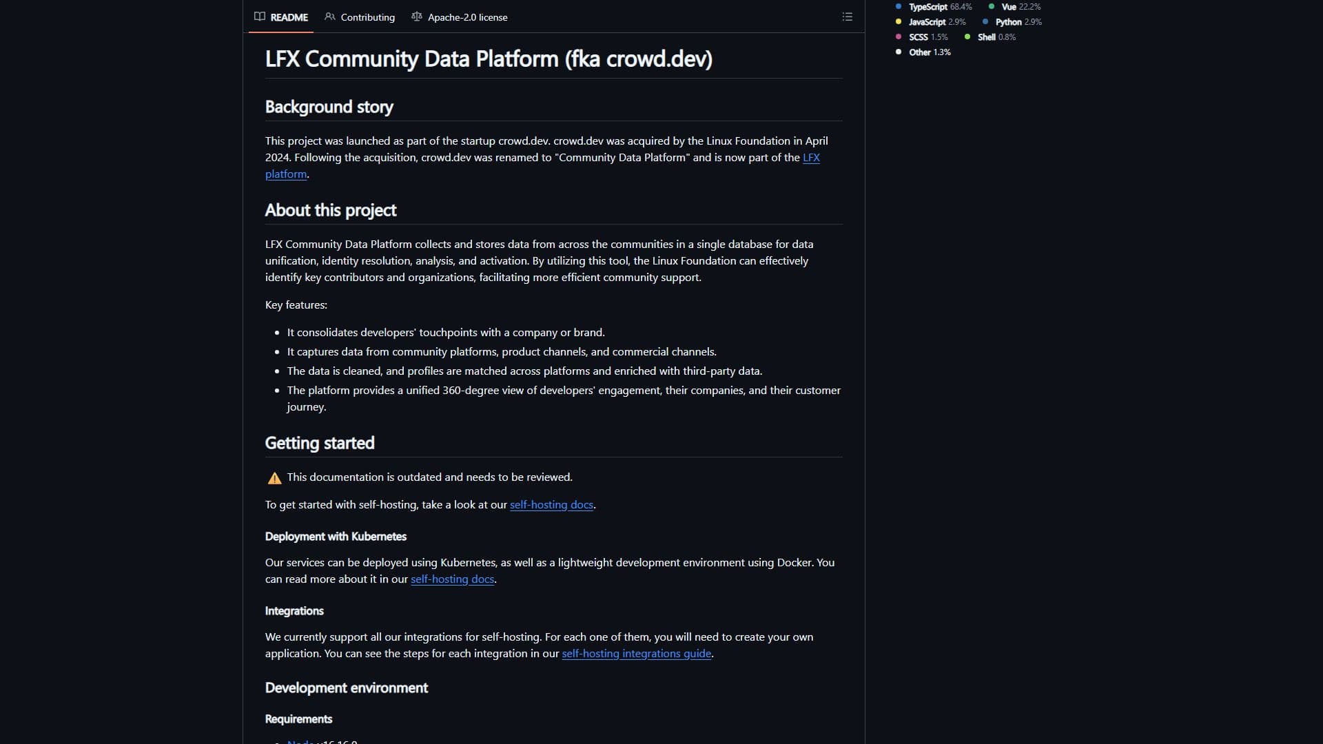The image size is (1323, 744).
Task: Click the Deployment with Kubernetes heading
Action: (x=336, y=537)
